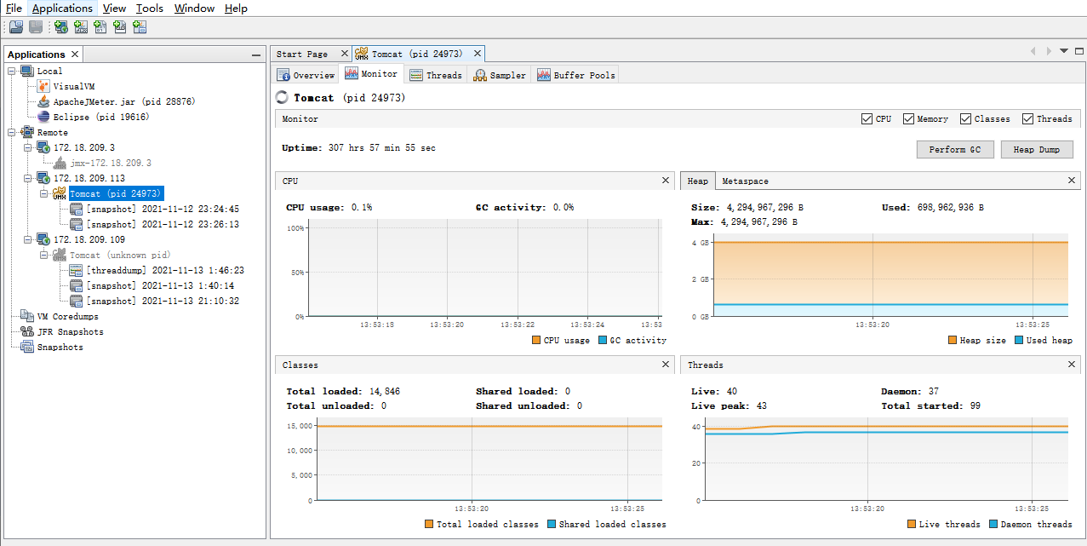Click the Add VM Coredump toolbar icon
1087x546 pixels.
[x=100, y=27]
